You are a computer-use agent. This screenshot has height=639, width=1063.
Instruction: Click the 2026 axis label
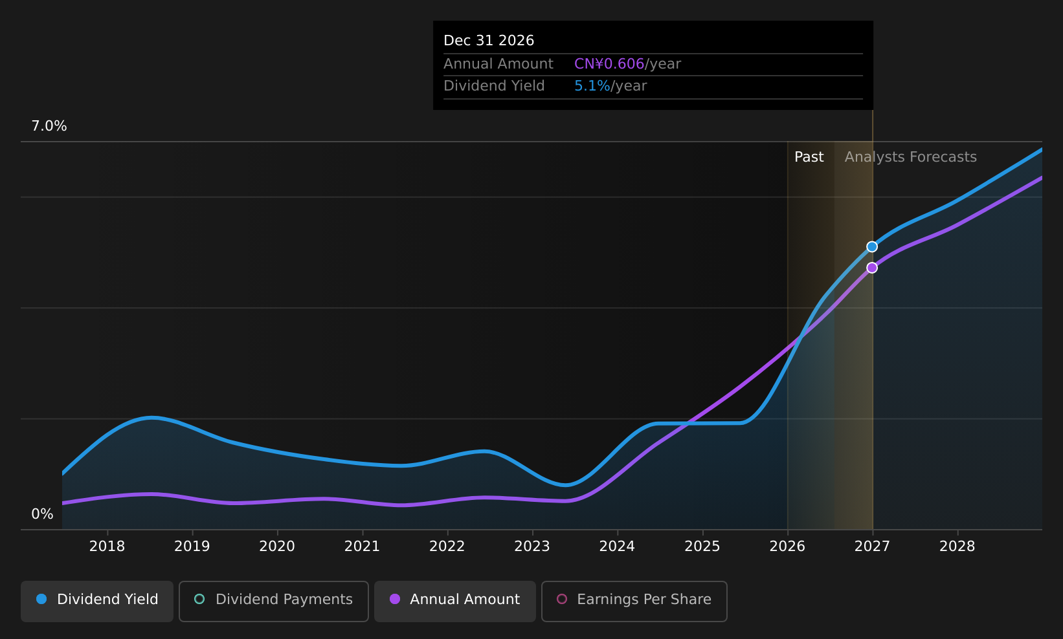(x=787, y=547)
